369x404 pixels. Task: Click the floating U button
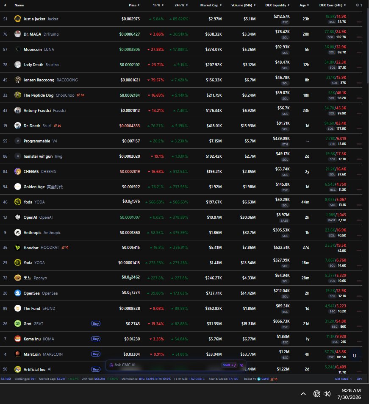pos(354,356)
